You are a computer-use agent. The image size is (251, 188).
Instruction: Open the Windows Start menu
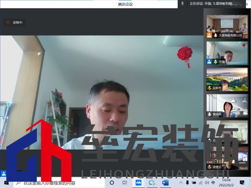pyautogui.click(x=6, y=183)
